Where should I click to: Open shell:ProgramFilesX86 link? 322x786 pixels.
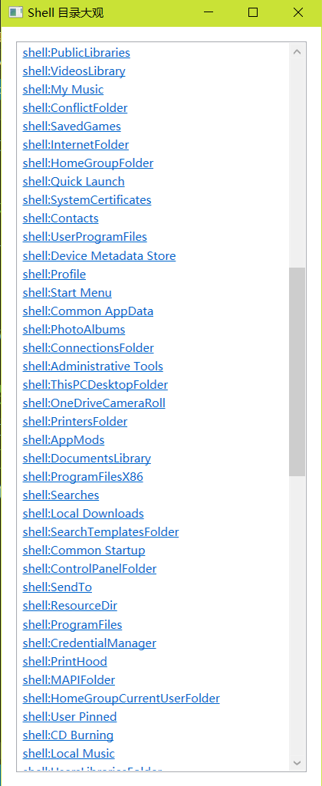click(83, 477)
